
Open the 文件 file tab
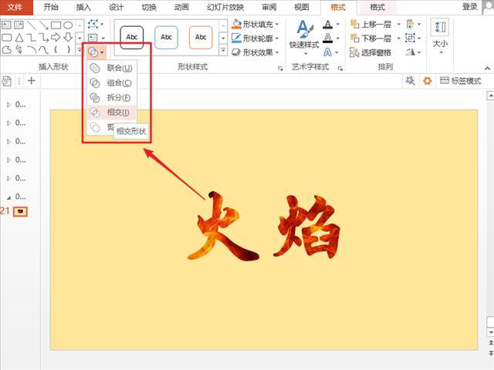click(x=15, y=7)
